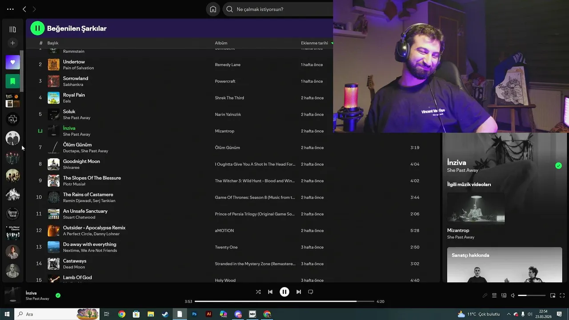569x320 pixels.
Task: Pause playback in the bottom player
Action: click(284, 292)
